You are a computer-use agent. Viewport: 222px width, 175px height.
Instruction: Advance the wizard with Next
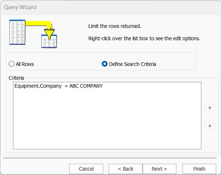tap(159, 169)
